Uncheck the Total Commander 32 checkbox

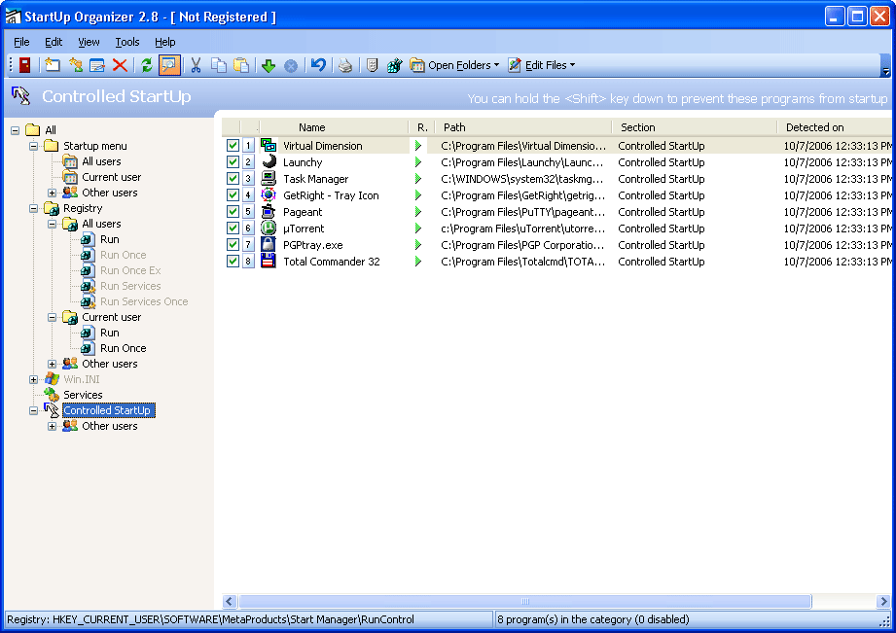pyautogui.click(x=233, y=262)
